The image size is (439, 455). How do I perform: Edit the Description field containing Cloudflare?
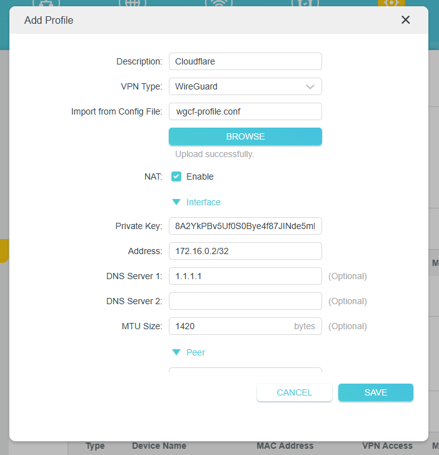click(x=245, y=61)
